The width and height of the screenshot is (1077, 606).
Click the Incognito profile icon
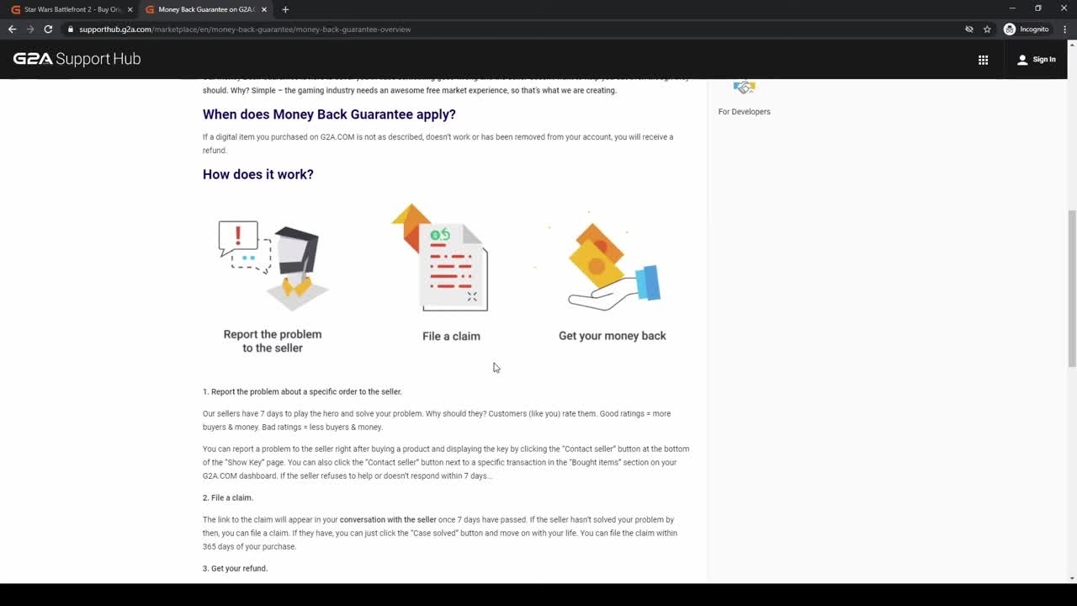coord(1010,29)
